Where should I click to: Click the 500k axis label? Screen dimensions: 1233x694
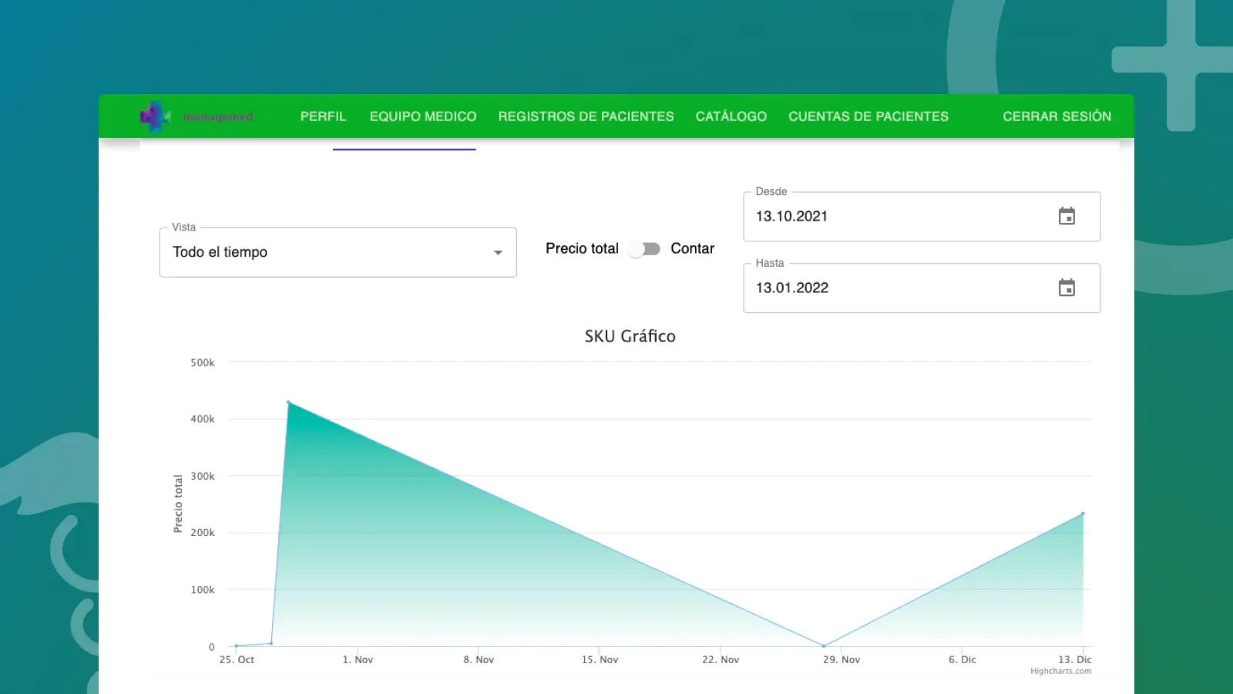point(203,362)
